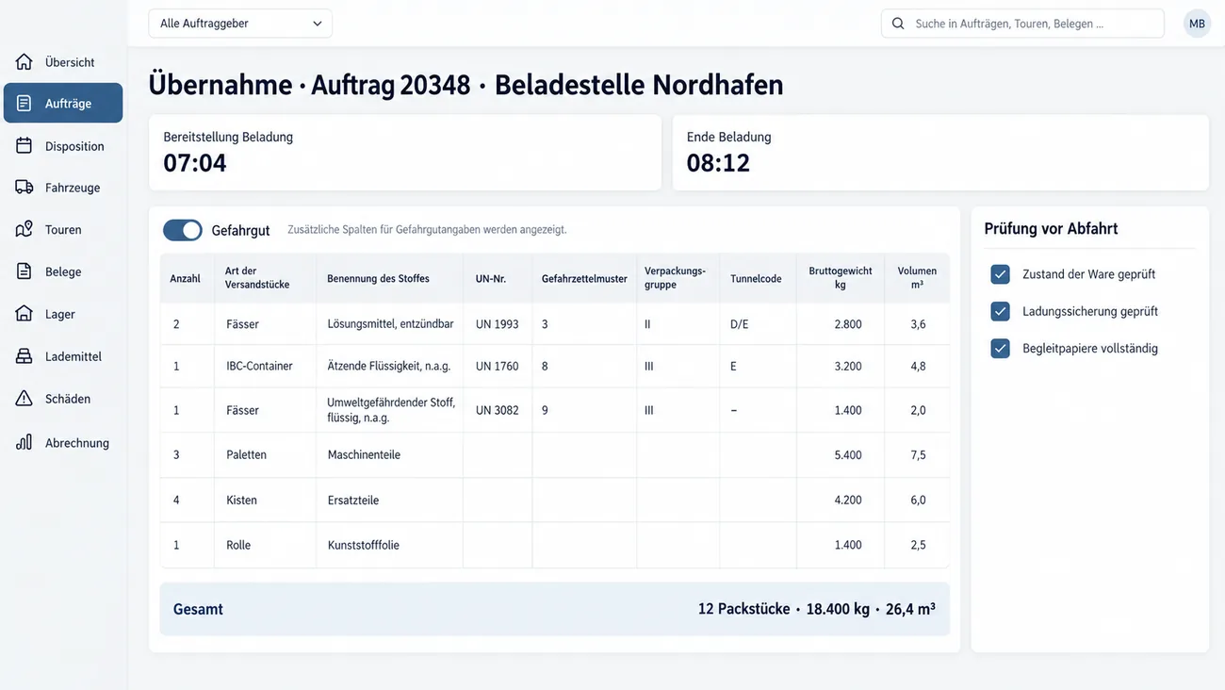Viewport: 1225px width, 690px height.
Task: Open the Touren menu label
Action: [x=63, y=230]
